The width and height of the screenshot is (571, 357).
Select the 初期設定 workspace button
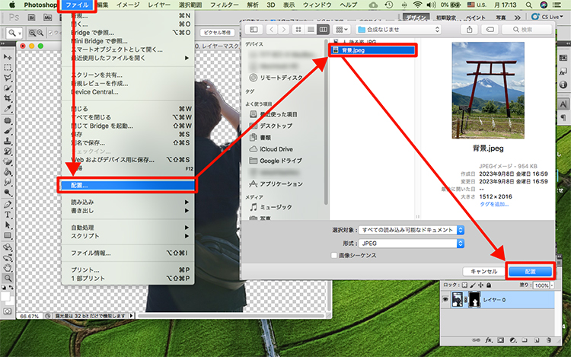[x=446, y=18]
